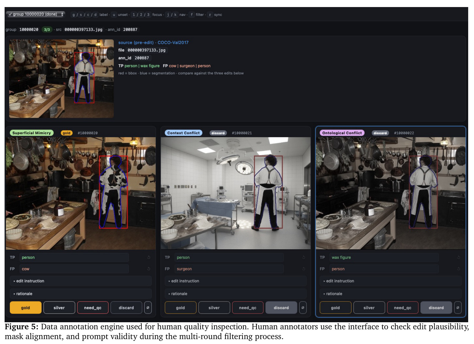The width and height of the screenshot is (474, 344).
Task: Mark Ontological Conflict edit as need_qc
Action: tap(403, 308)
